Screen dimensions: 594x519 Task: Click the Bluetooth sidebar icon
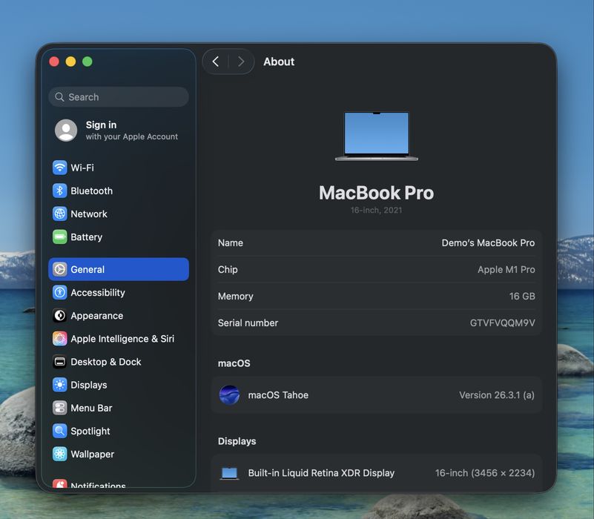coord(59,191)
